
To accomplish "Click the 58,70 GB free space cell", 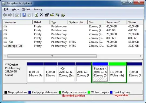I will [134, 42].
